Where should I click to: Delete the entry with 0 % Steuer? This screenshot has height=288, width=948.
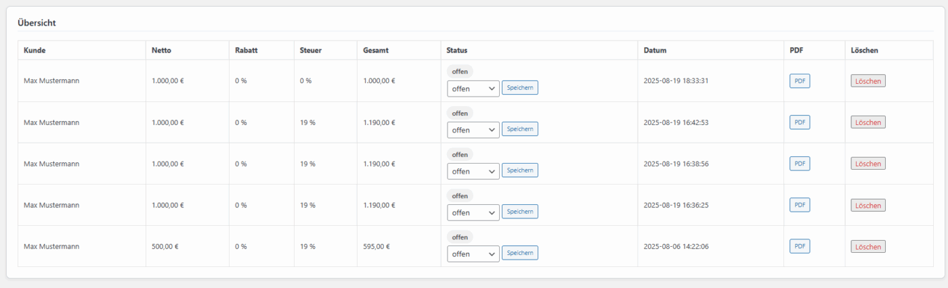pos(868,81)
